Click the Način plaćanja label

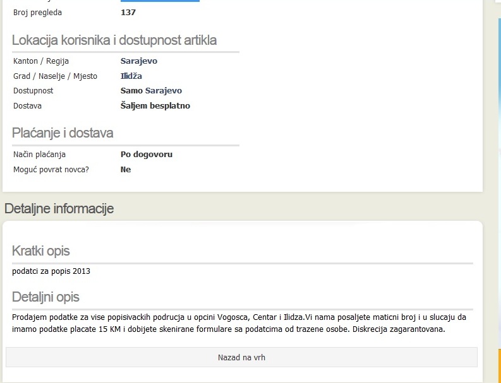click(x=39, y=155)
